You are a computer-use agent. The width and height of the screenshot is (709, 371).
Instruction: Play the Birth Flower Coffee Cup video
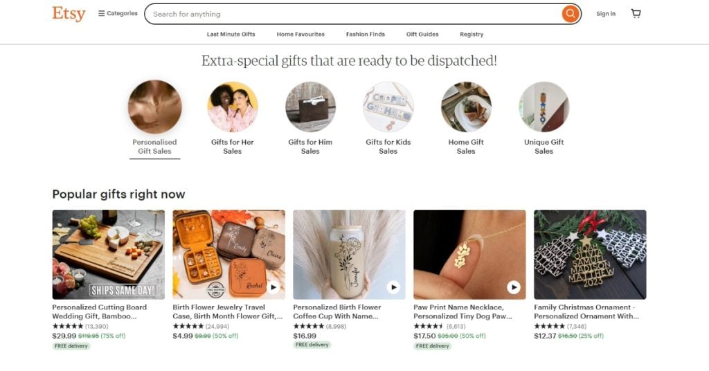point(393,287)
